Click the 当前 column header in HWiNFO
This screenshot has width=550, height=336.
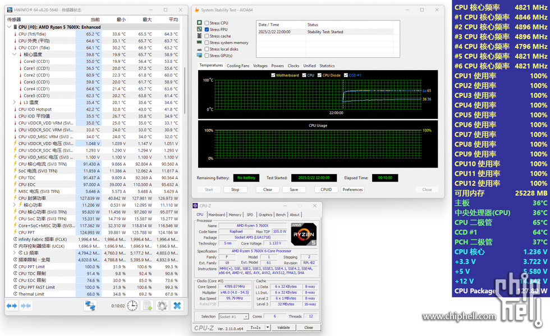pos(89,19)
